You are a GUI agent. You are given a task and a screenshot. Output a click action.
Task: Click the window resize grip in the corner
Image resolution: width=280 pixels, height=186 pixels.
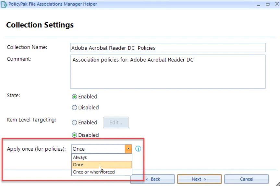tap(278, 184)
